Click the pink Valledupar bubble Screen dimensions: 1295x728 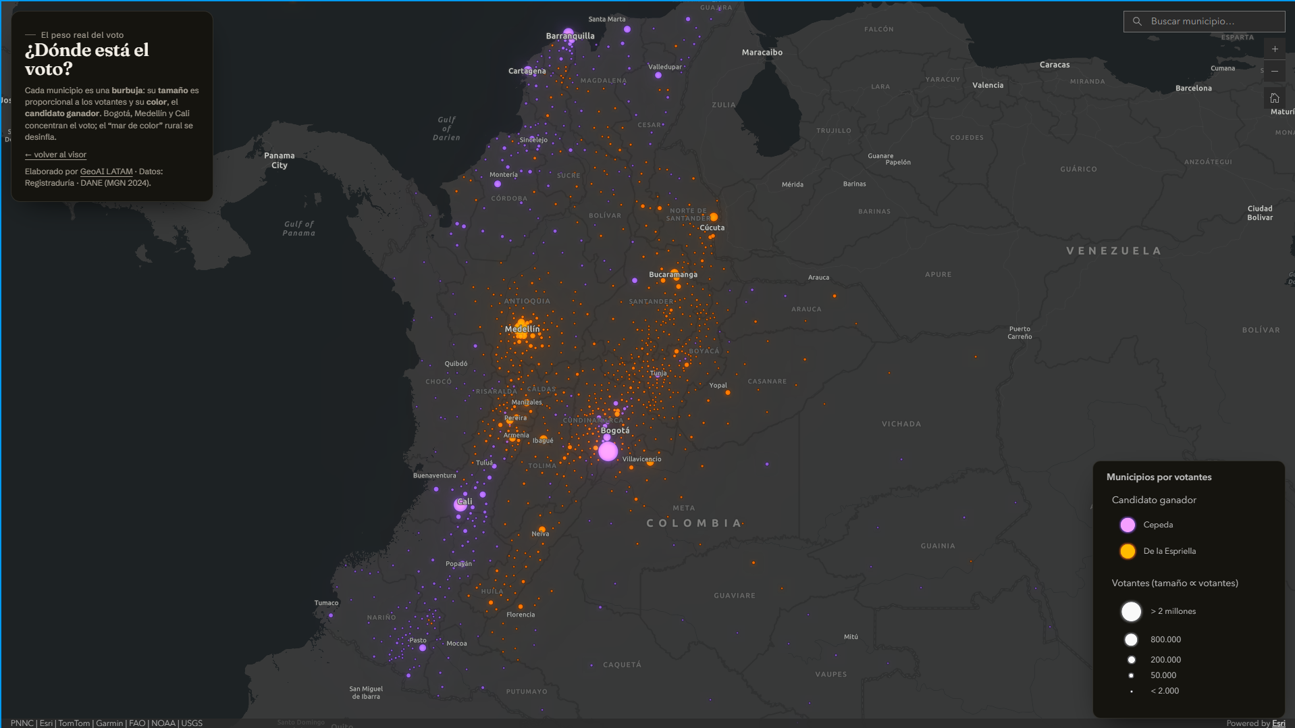658,75
